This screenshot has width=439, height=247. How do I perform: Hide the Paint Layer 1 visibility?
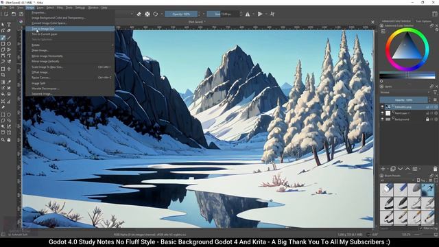point(383,113)
